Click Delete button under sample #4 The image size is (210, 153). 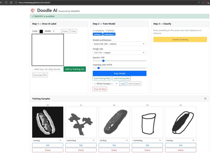point(181,150)
